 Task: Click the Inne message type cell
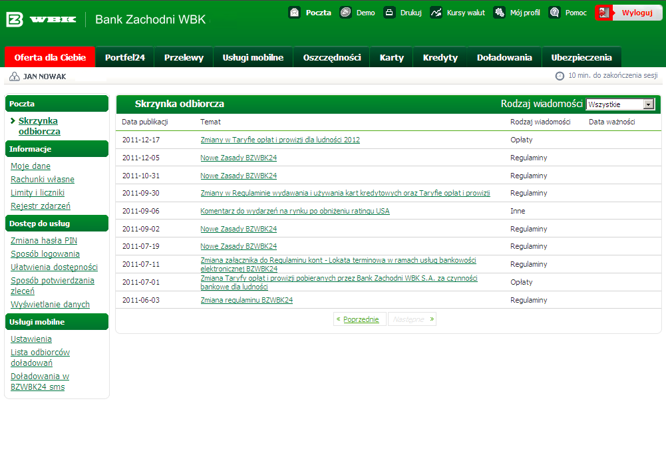pyautogui.click(x=518, y=211)
